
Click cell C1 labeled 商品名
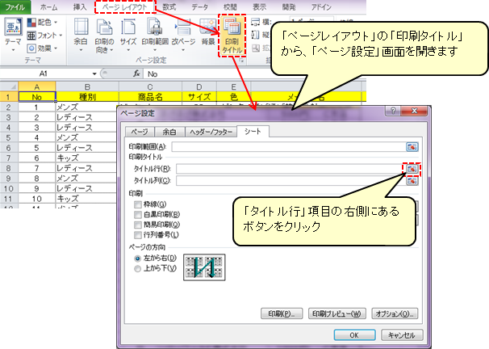(150, 97)
